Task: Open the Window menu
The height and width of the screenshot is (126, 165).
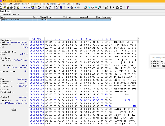Action: click(70, 4)
